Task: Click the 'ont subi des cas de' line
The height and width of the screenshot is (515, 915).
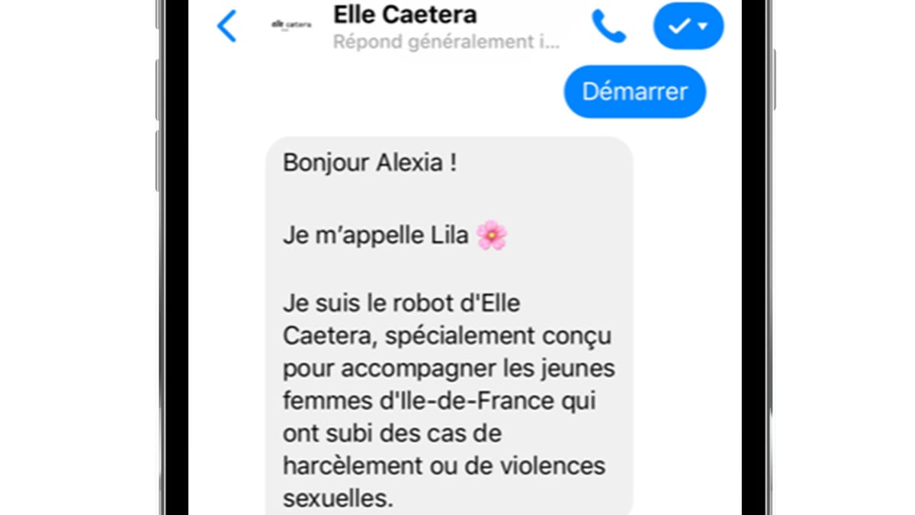Action: [393, 433]
